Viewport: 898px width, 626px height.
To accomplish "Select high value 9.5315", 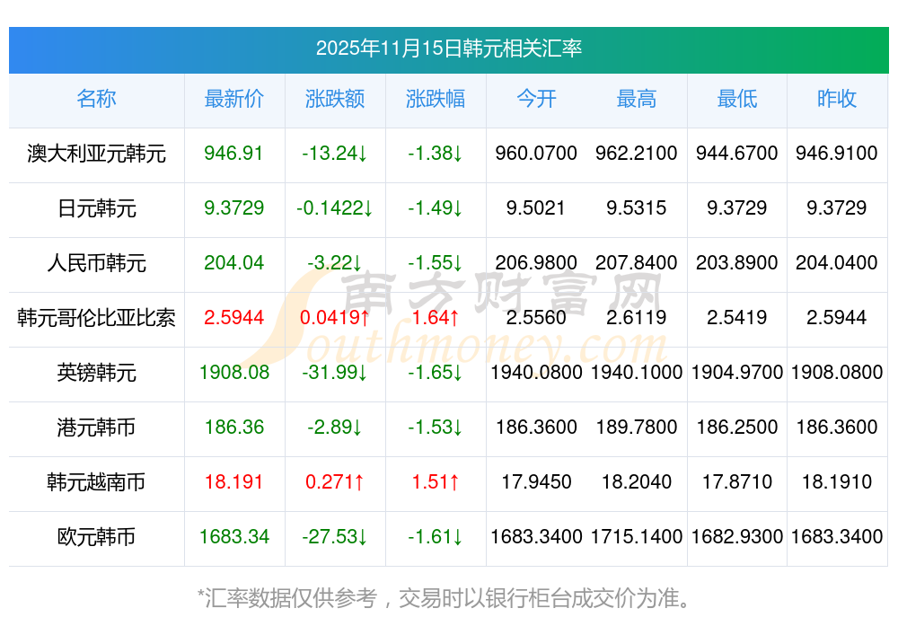I will coord(637,207).
